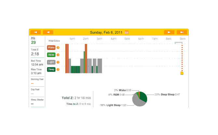This screenshot has height=135, width=218.
Task: Click help icon next to Deep
Action: pyautogui.click(x=58, y=69)
